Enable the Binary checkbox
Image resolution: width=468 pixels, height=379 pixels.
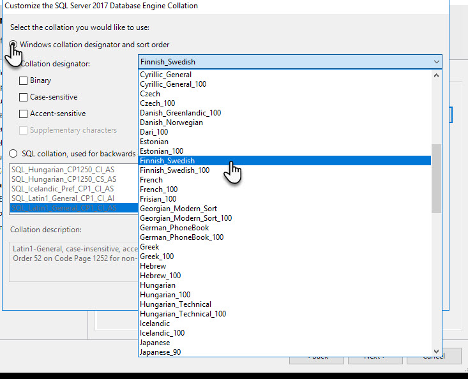pos(23,80)
